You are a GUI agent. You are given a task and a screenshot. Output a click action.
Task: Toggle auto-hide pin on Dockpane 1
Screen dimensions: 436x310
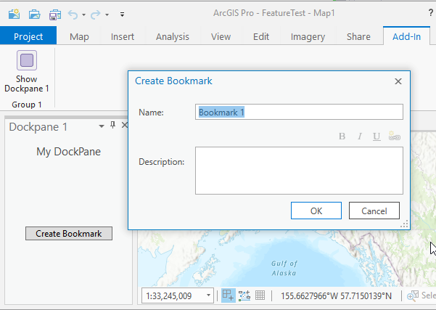pos(112,125)
